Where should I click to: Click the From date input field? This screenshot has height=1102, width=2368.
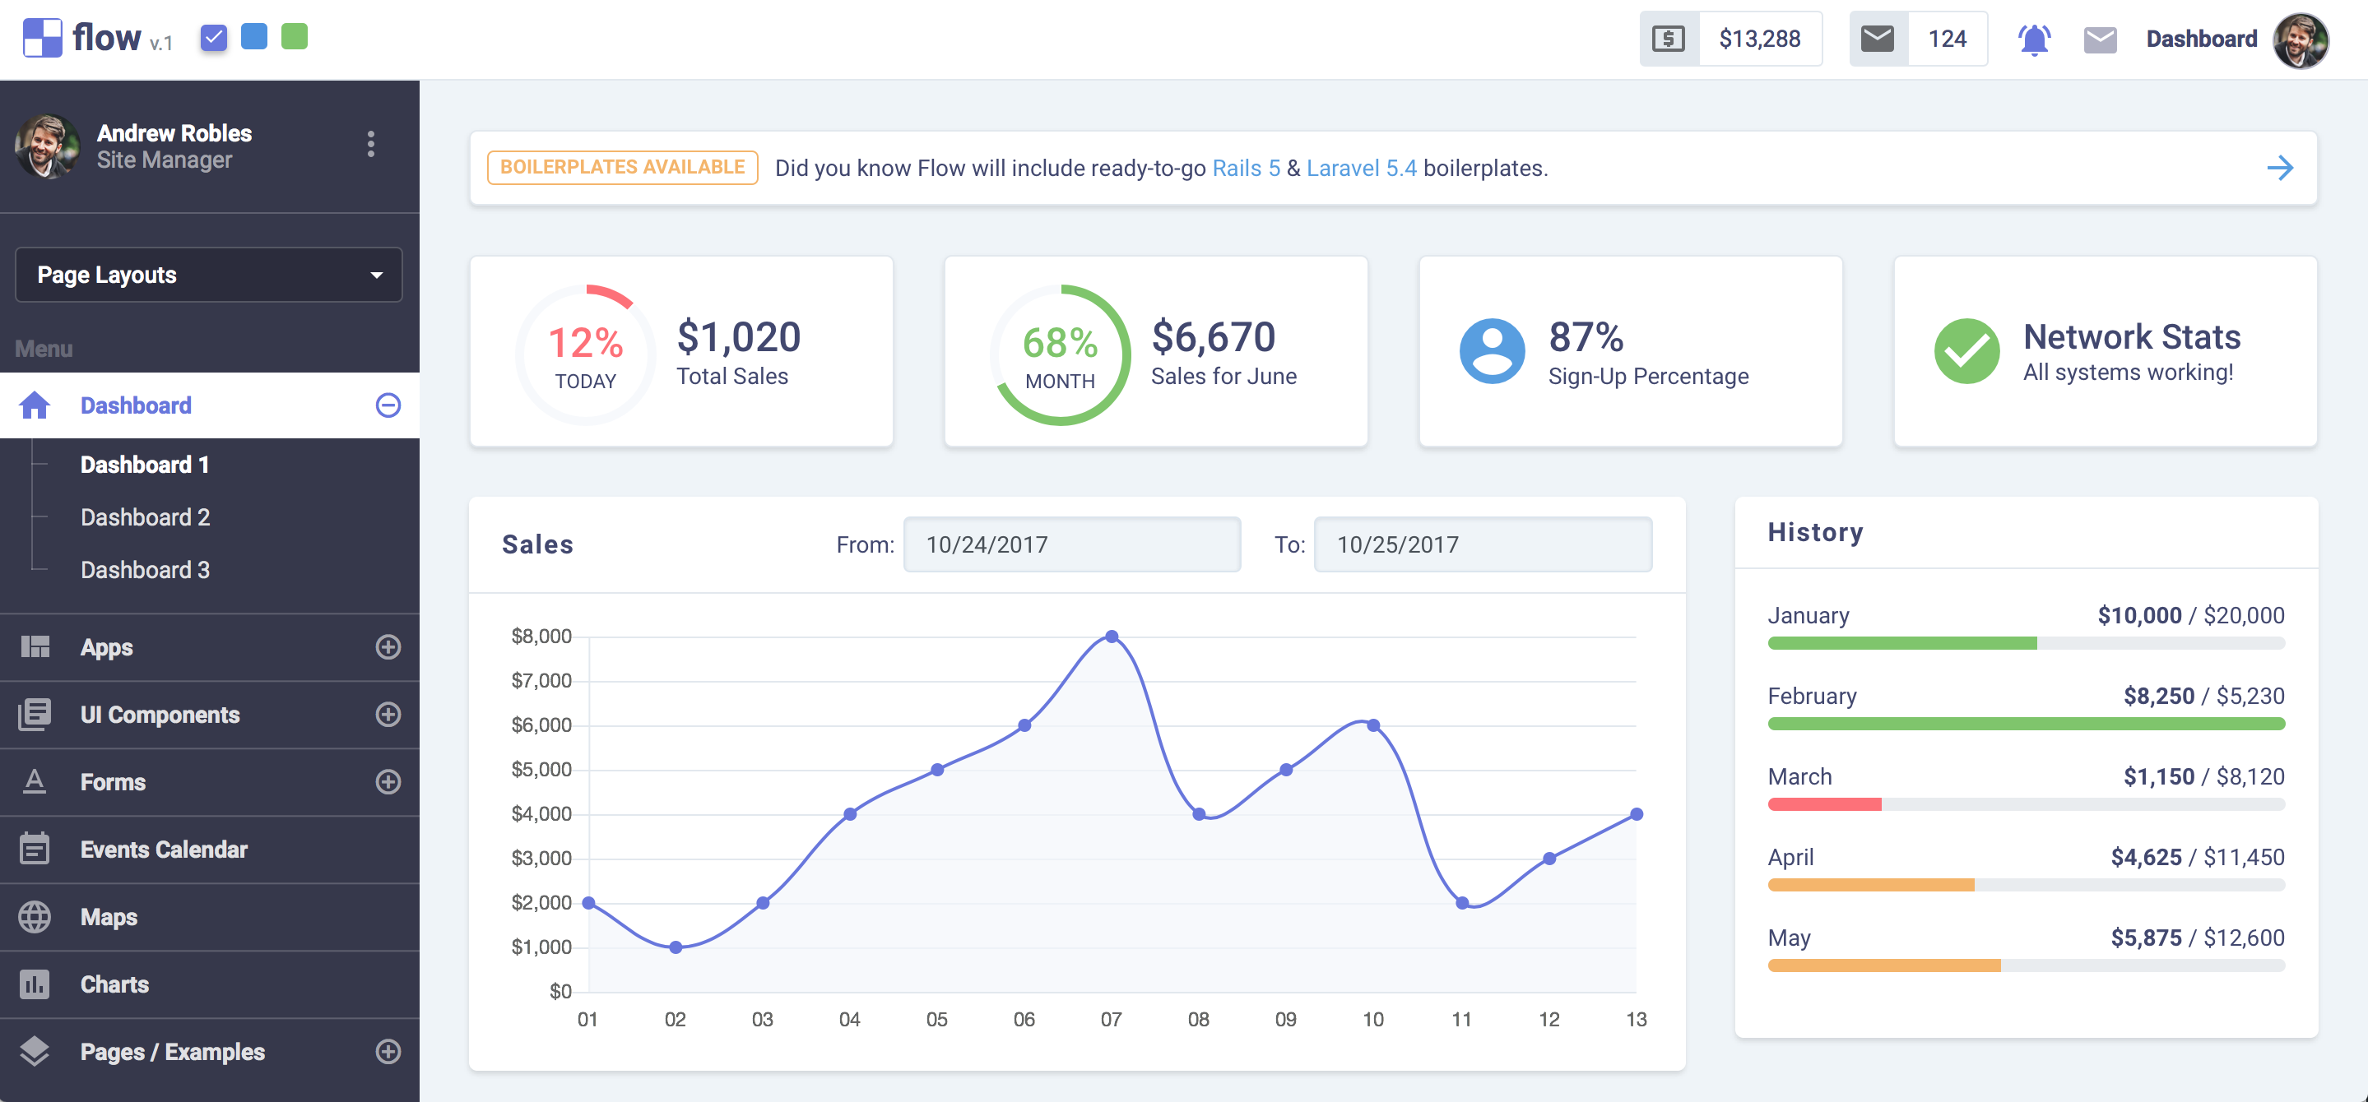(1072, 544)
